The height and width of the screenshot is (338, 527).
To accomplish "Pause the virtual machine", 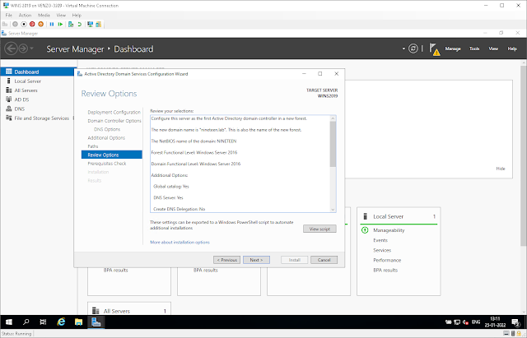I will (x=52, y=24).
